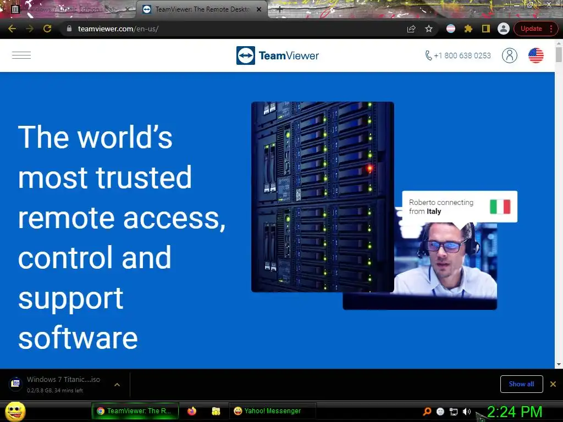Click the round face tray icon
This screenshot has height=422, width=563.
coord(440,412)
